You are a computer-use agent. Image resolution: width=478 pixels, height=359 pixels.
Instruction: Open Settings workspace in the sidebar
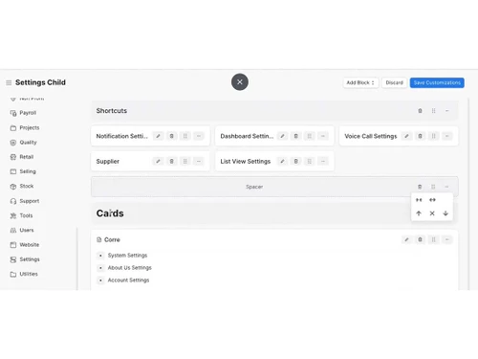pos(25,259)
